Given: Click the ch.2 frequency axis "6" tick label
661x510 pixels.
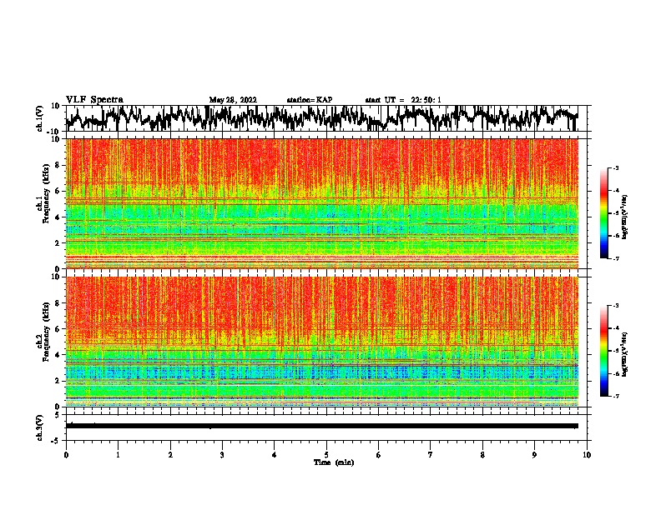Looking at the screenshot, I should (x=58, y=329).
